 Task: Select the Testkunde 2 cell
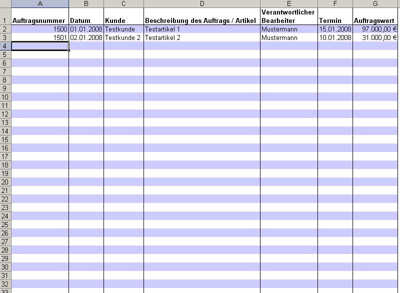click(x=123, y=37)
